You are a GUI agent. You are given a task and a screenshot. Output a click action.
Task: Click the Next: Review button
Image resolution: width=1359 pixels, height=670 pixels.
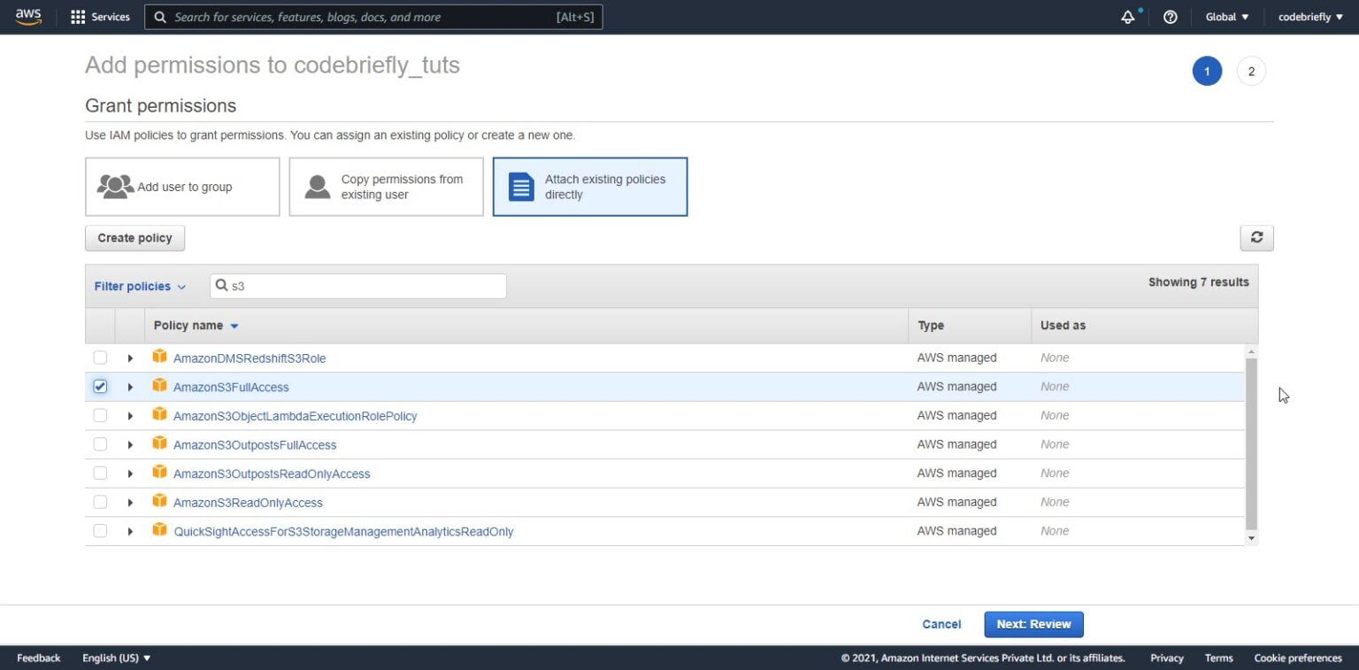tap(1033, 624)
